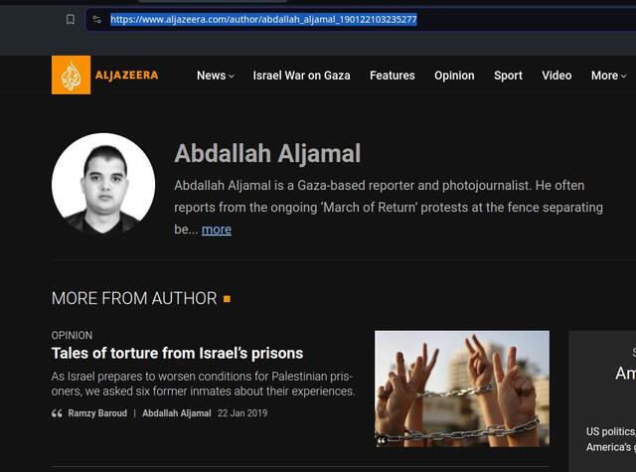Open the Opinion section
636x472 pixels.
454,76
